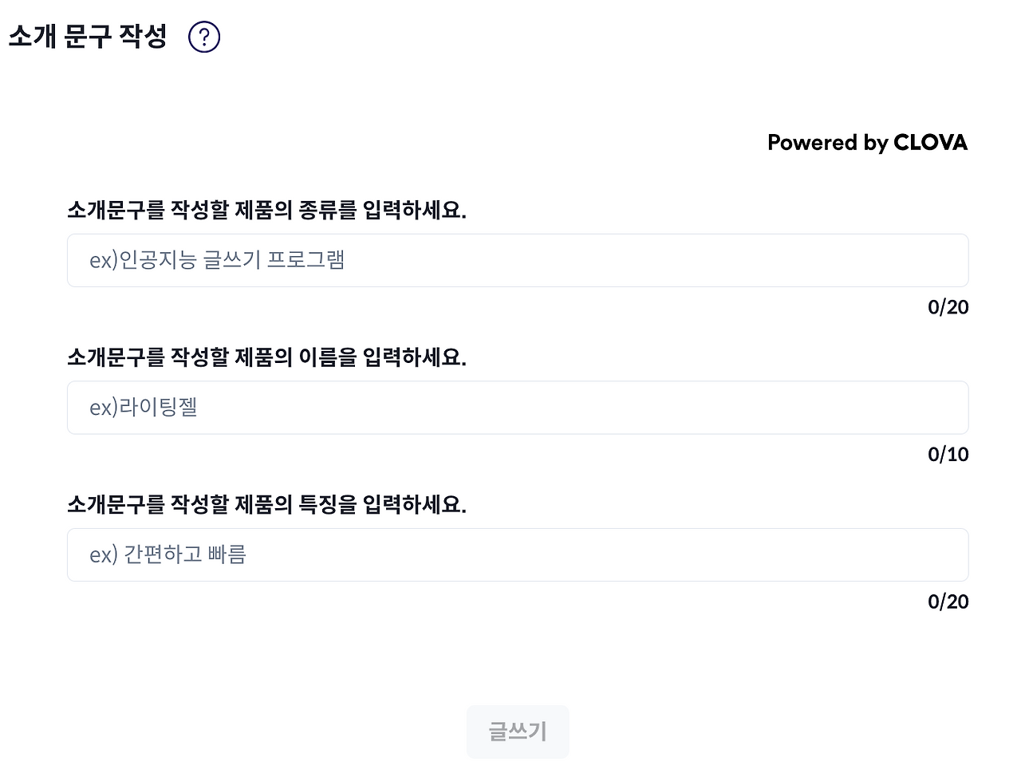Select the product features text field
Screen dimensions: 1021x781
(x=518, y=554)
